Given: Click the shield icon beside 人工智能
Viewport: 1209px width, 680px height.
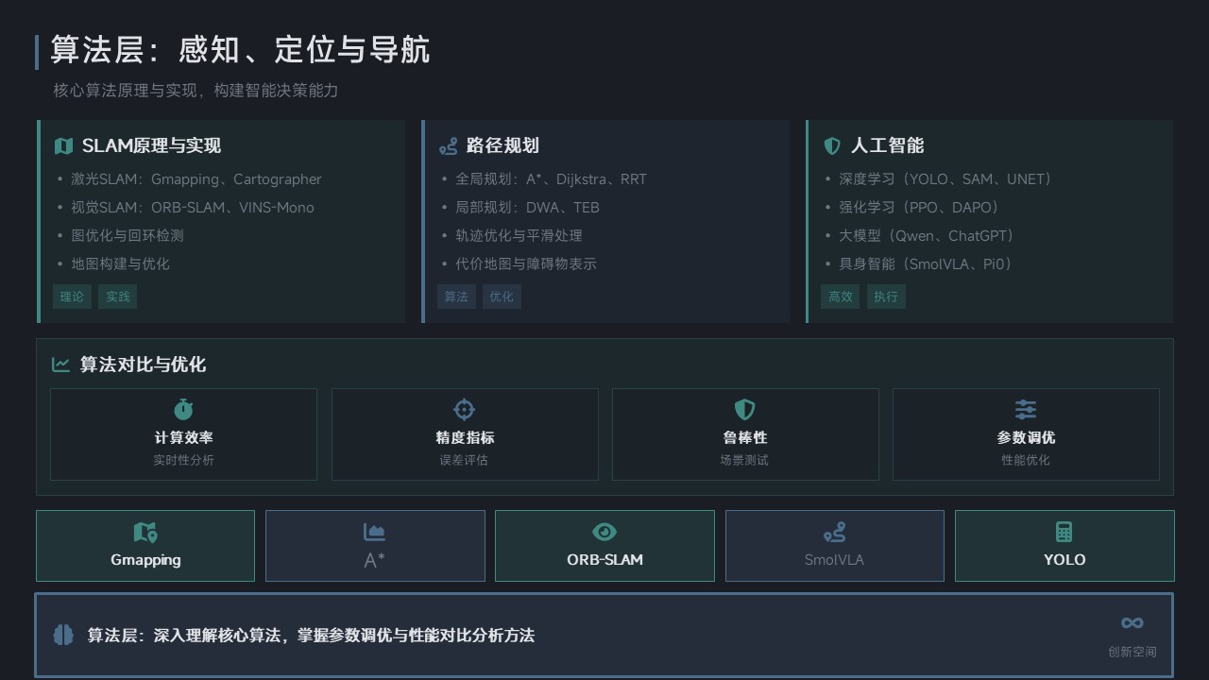Looking at the screenshot, I should point(832,146).
